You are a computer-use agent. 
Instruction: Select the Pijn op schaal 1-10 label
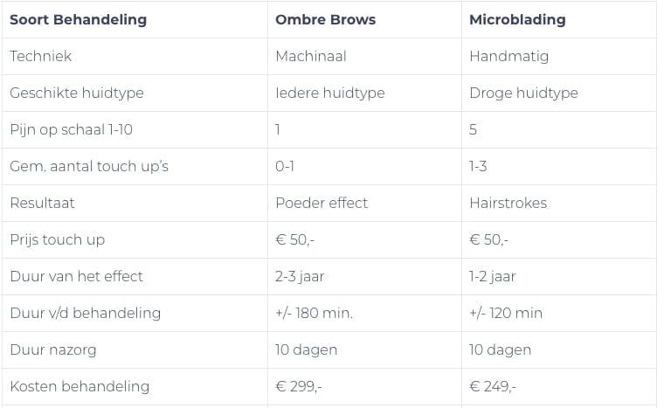coord(71,129)
